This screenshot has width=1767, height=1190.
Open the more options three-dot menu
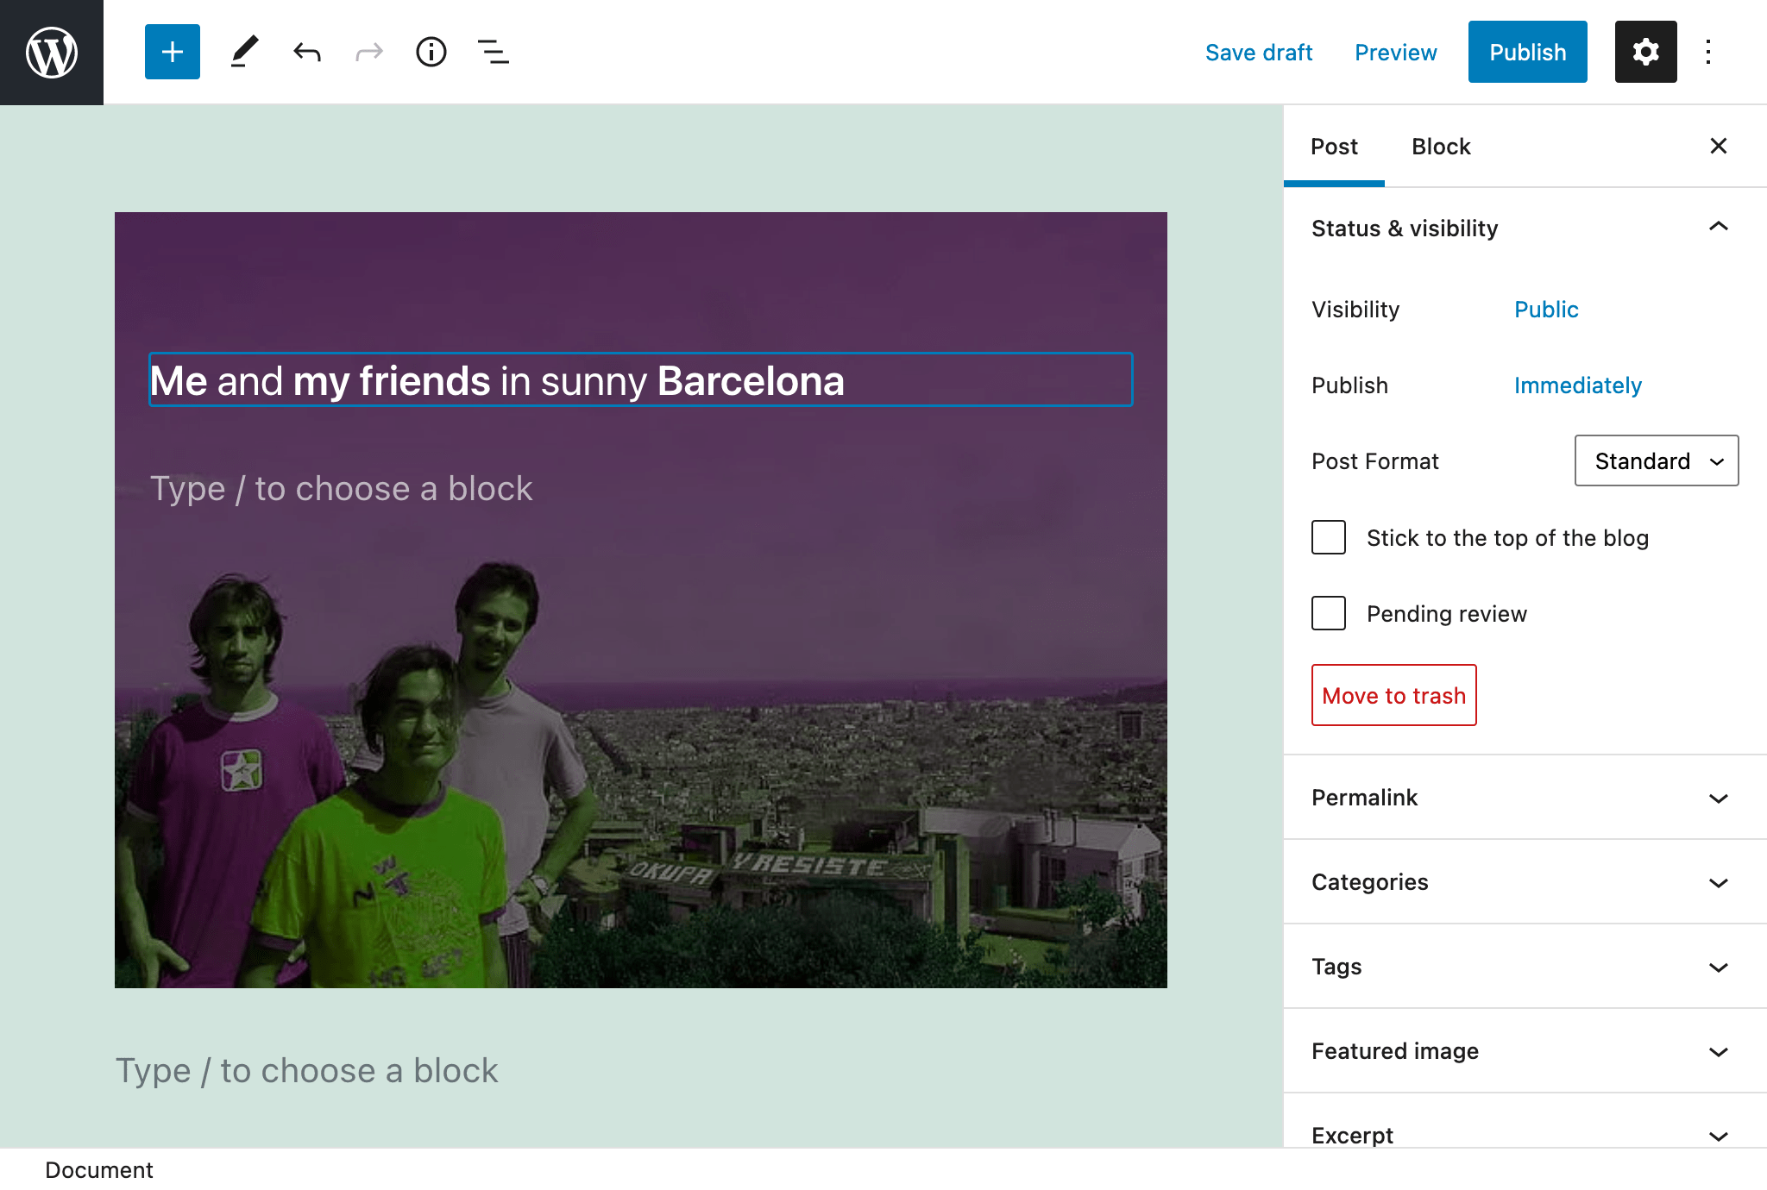coord(1708,52)
